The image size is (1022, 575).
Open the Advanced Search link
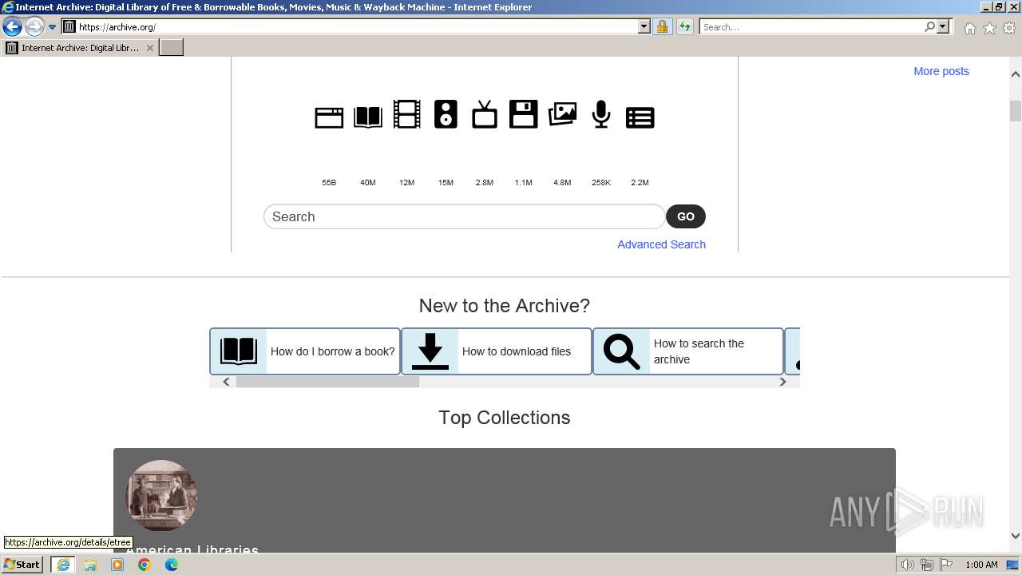click(661, 244)
